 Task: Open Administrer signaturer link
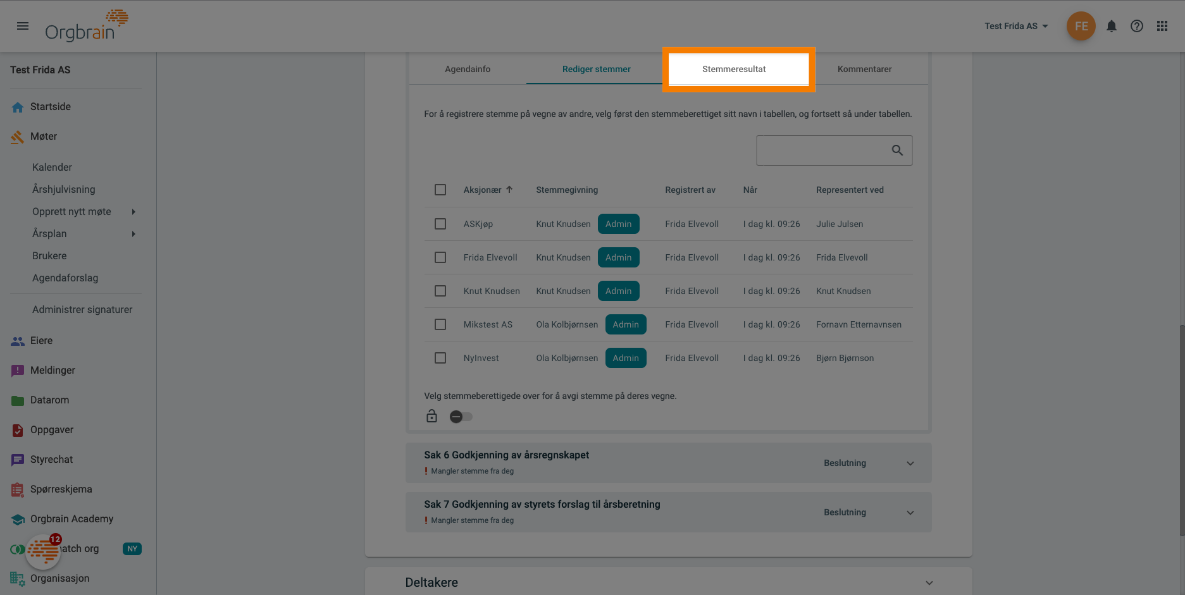tap(82, 310)
